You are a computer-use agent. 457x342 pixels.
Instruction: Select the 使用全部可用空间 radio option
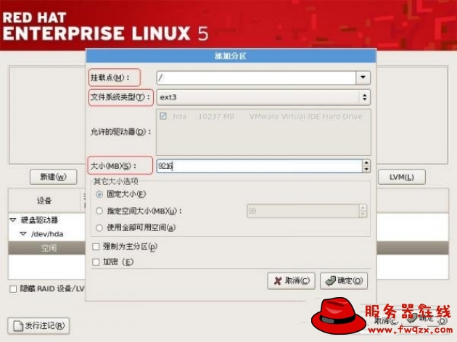[99, 228]
